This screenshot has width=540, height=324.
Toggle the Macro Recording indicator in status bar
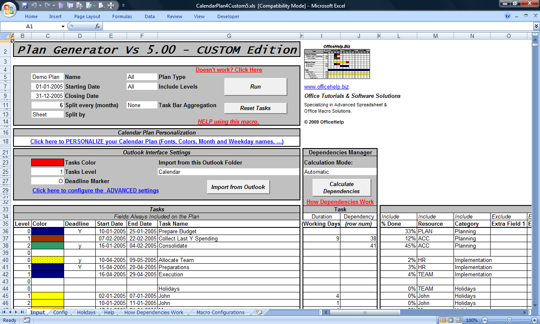coord(26,320)
